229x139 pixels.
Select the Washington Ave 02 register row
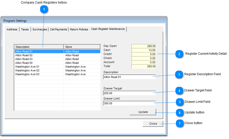[x=57, y=70]
